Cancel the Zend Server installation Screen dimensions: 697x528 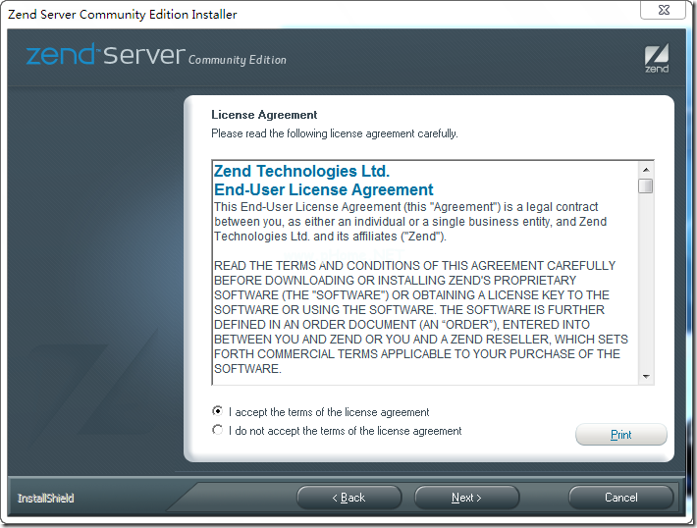click(x=620, y=498)
